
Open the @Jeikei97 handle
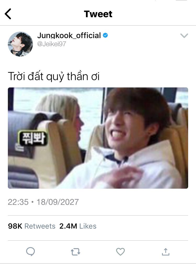coord(52,44)
